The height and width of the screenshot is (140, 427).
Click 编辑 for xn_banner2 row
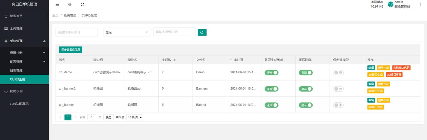pyautogui.click(x=371, y=84)
